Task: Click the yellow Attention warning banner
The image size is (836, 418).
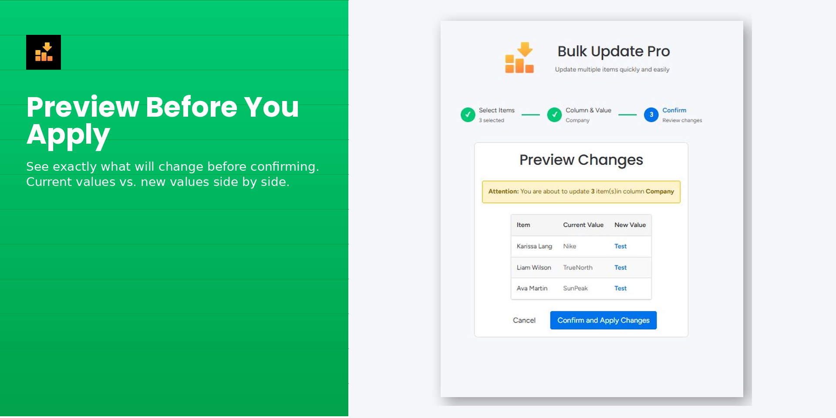Action: 581,192
